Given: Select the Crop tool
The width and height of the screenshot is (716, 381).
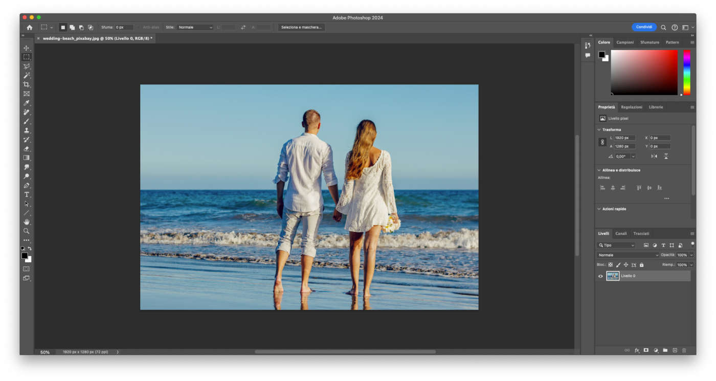Looking at the screenshot, I should (27, 85).
